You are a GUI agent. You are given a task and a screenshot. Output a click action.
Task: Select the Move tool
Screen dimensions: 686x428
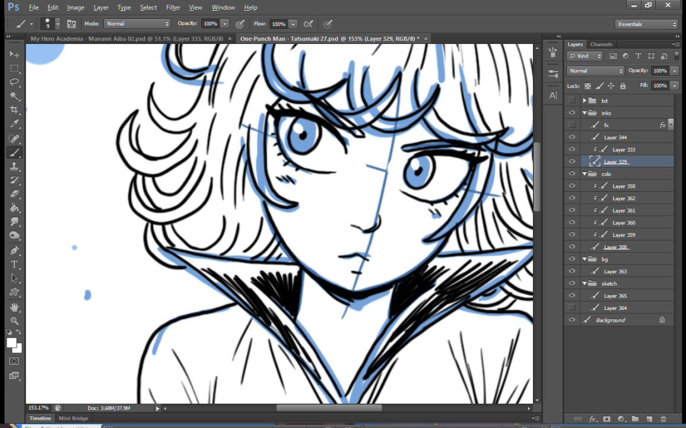point(14,54)
